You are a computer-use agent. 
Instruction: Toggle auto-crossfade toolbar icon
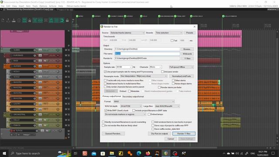click(35, 20)
